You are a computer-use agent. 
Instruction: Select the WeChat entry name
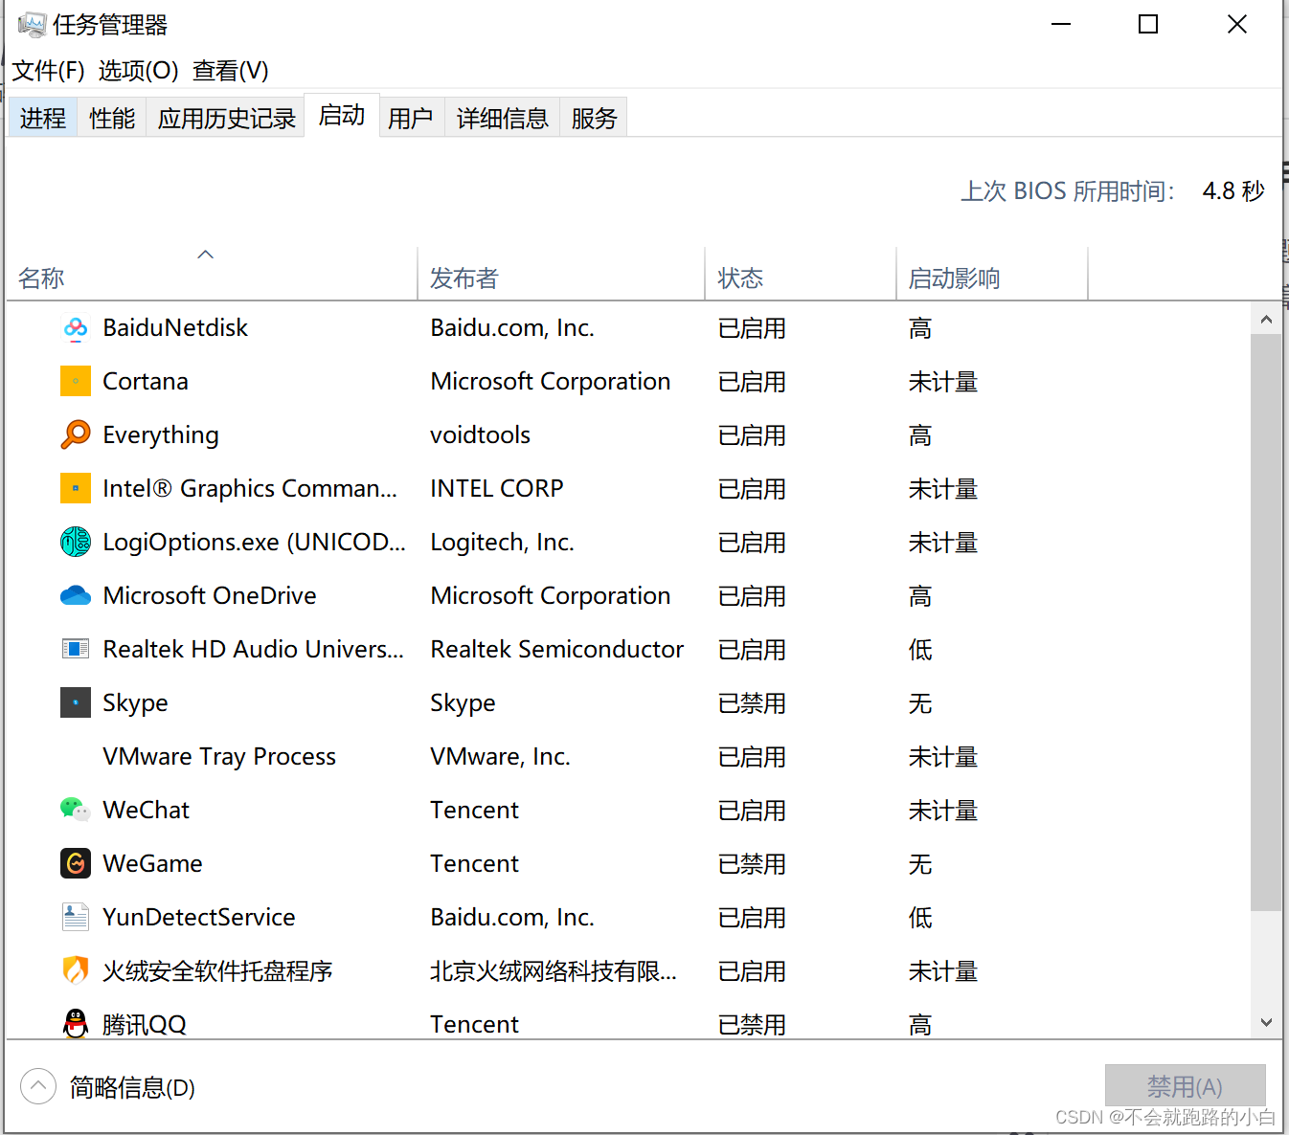(x=147, y=811)
